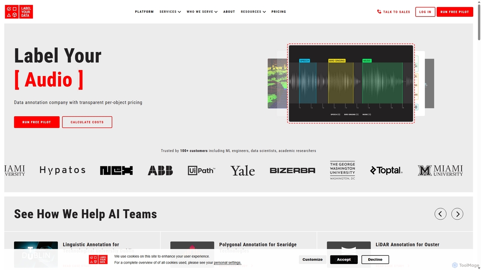Advance the case studies with the right arrow
481x270 pixels.
457,214
